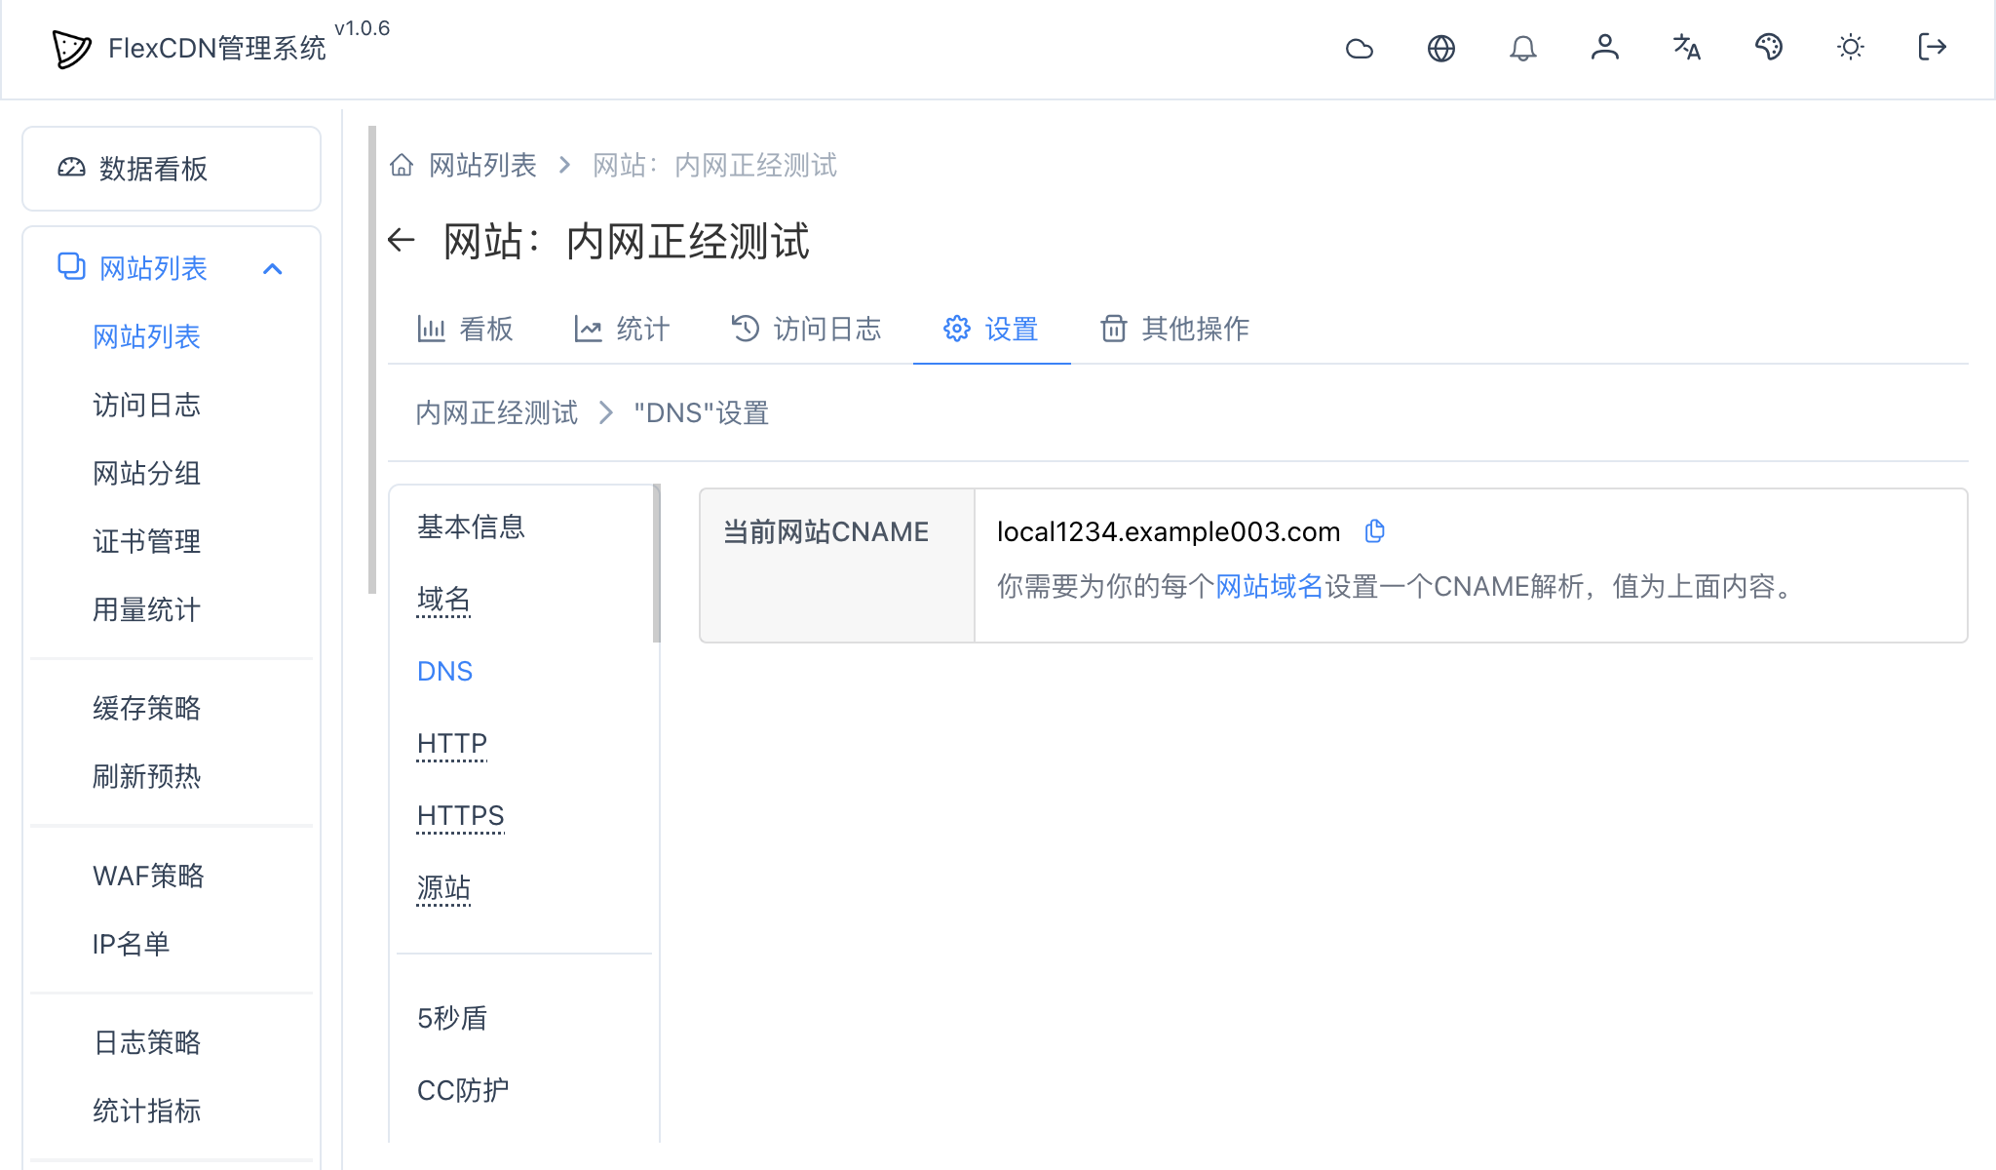Image resolution: width=1996 pixels, height=1170 pixels.
Task: Open the theme palette icon
Action: (x=1769, y=47)
